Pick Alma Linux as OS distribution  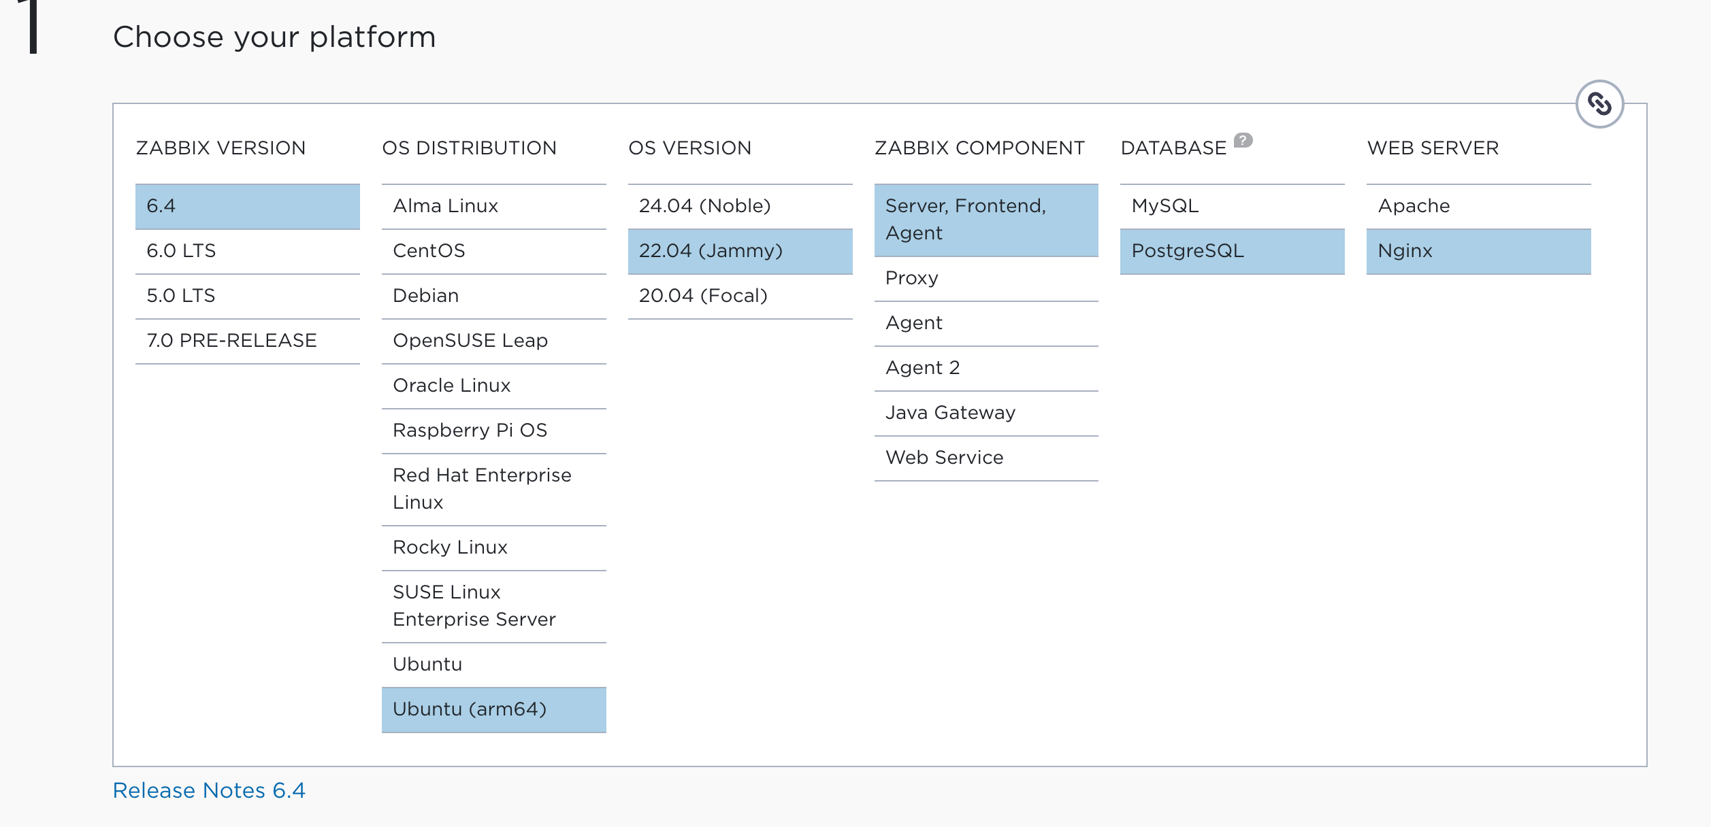494,207
